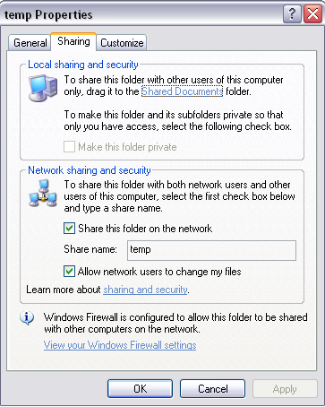325x407 pixels.
Task: Click the Cancel button
Action: click(x=212, y=389)
